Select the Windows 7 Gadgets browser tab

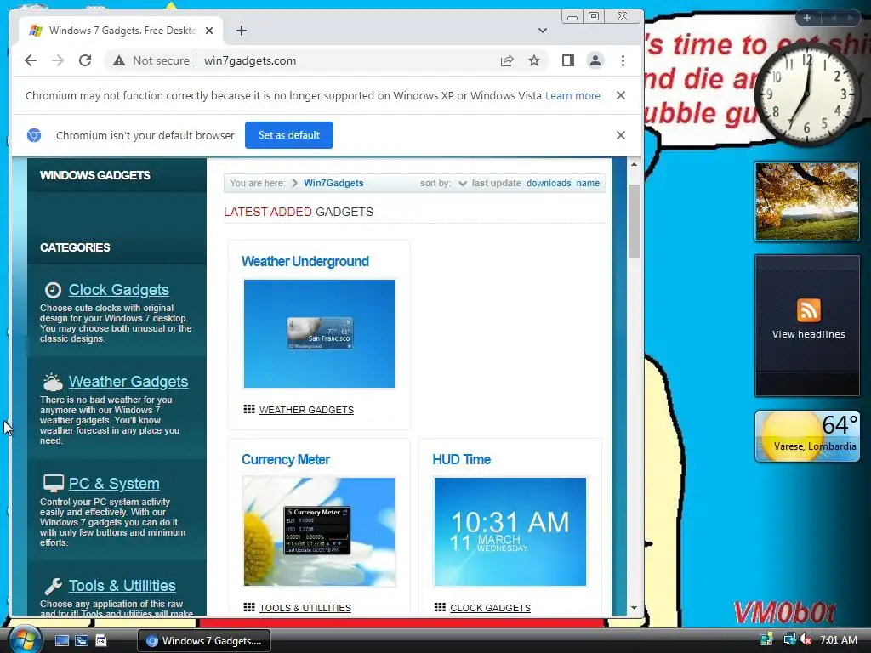(121, 31)
